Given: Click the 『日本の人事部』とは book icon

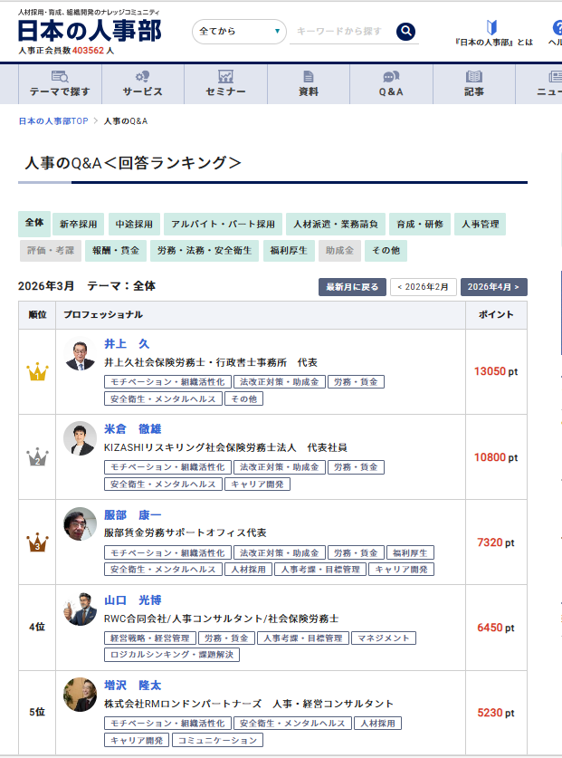Looking at the screenshot, I should click(492, 27).
